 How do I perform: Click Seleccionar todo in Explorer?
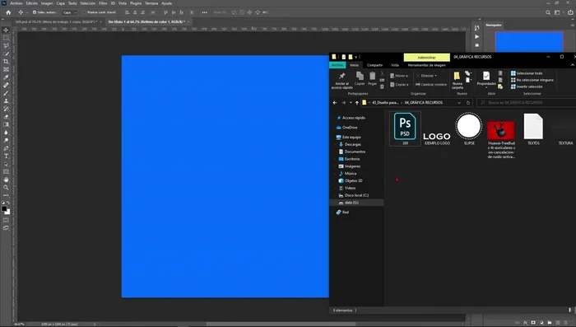coord(527,73)
